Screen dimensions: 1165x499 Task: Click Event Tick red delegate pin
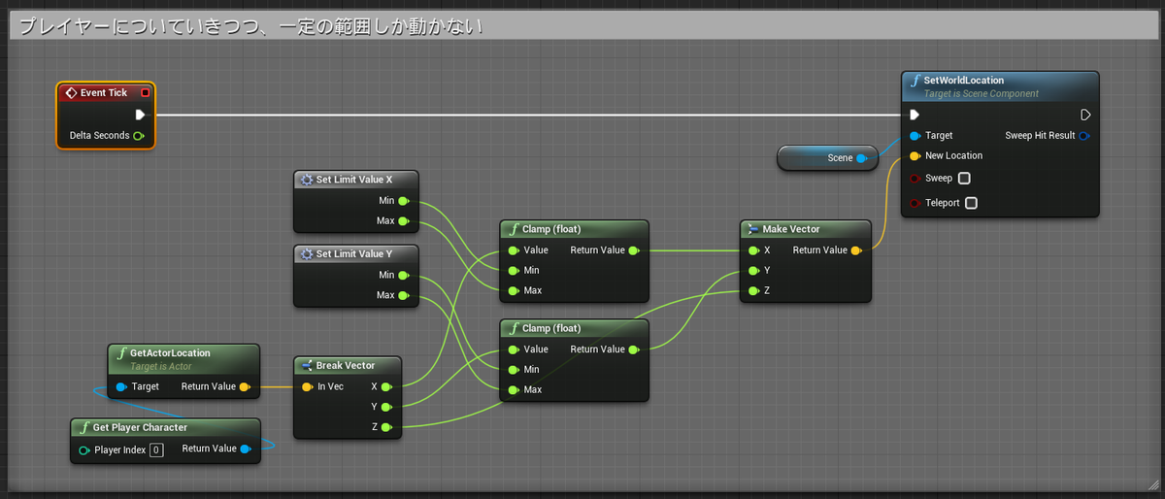click(146, 93)
